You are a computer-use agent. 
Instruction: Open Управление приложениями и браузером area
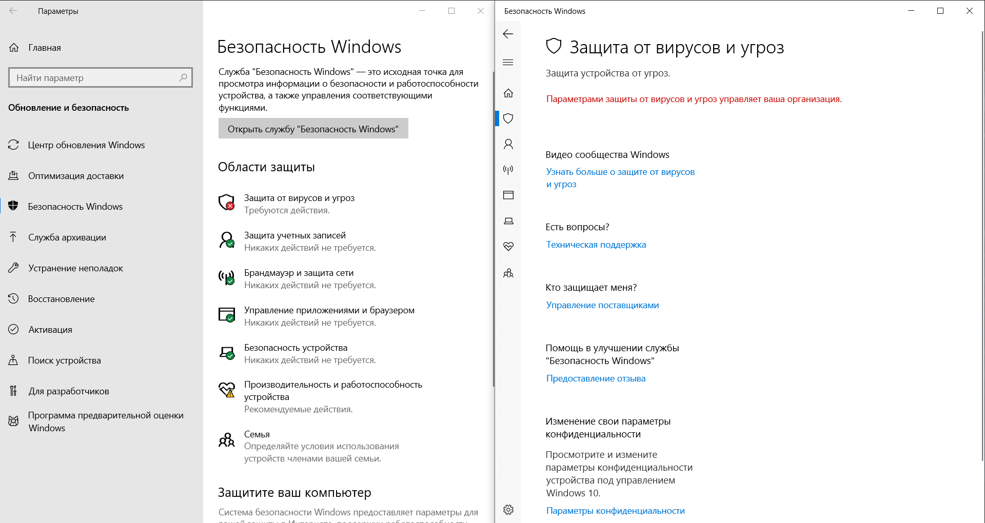click(x=329, y=316)
